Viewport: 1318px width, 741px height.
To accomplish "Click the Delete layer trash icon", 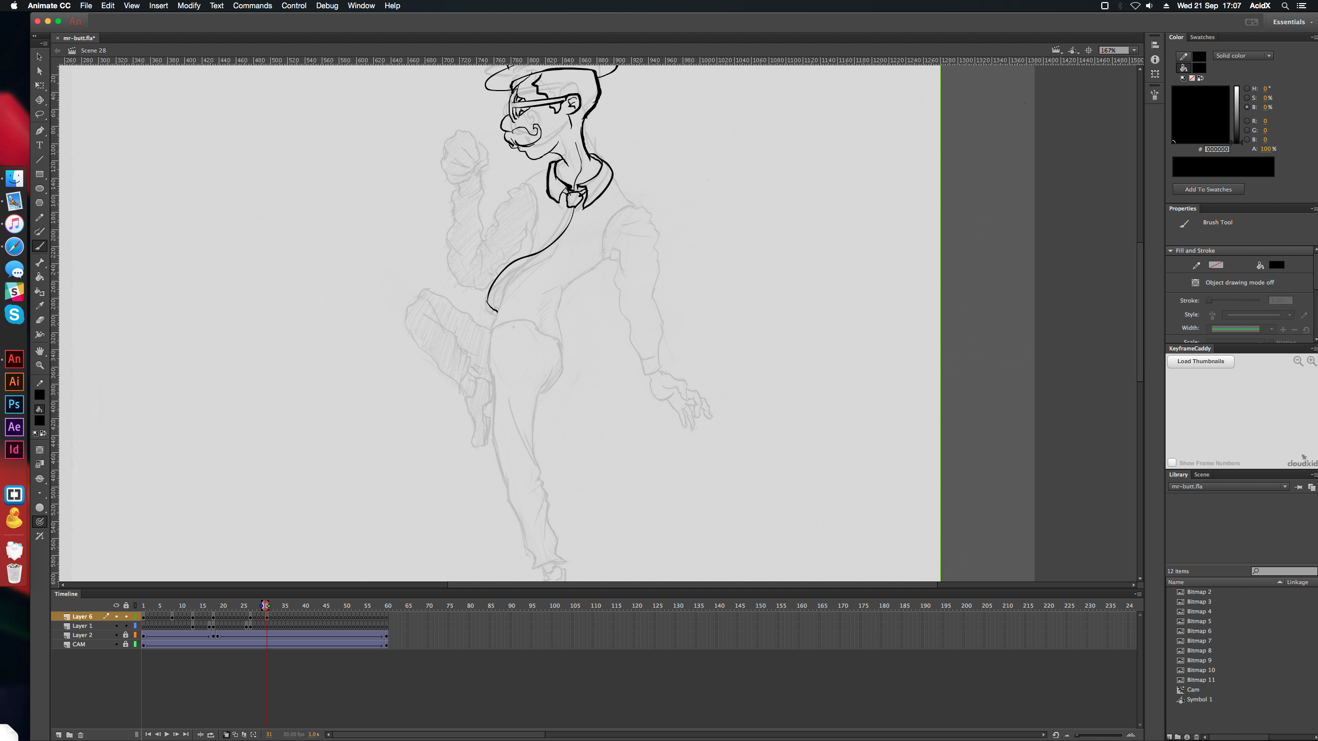I will click(x=80, y=734).
